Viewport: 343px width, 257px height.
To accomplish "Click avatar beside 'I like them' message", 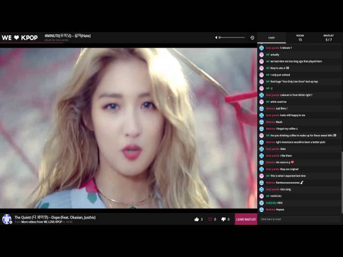I will [262, 156].
